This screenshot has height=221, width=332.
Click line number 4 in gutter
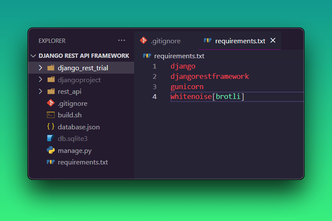coord(155,97)
